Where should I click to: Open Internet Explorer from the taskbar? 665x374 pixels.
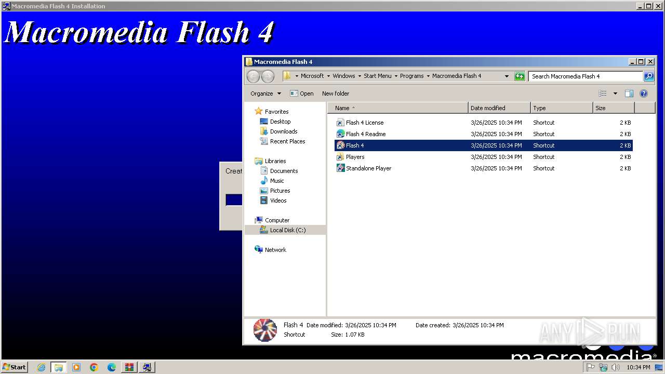[41, 367]
